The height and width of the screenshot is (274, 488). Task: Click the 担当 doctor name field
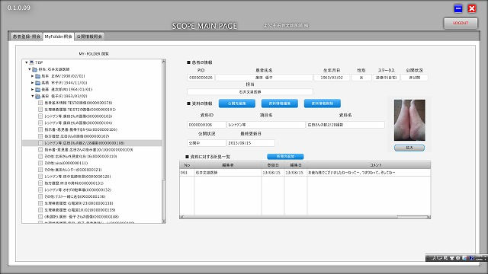point(250,92)
